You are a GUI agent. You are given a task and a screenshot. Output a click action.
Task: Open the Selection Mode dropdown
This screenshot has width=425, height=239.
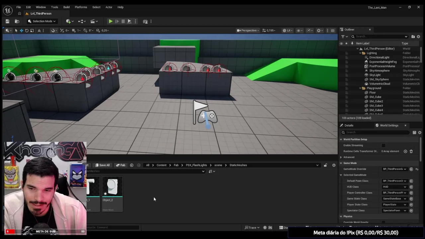click(x=42, y=21)
